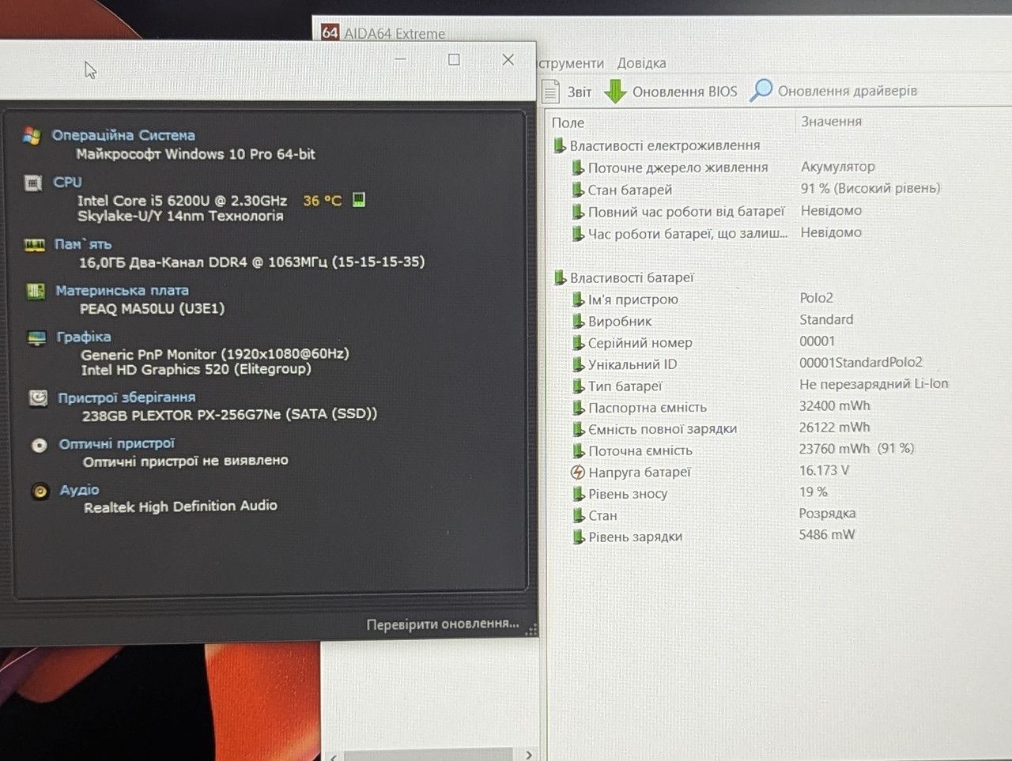1012x761 pixels.
Task: Click the right arrow of the horizontal scrollbar
Action: (529, 755)
